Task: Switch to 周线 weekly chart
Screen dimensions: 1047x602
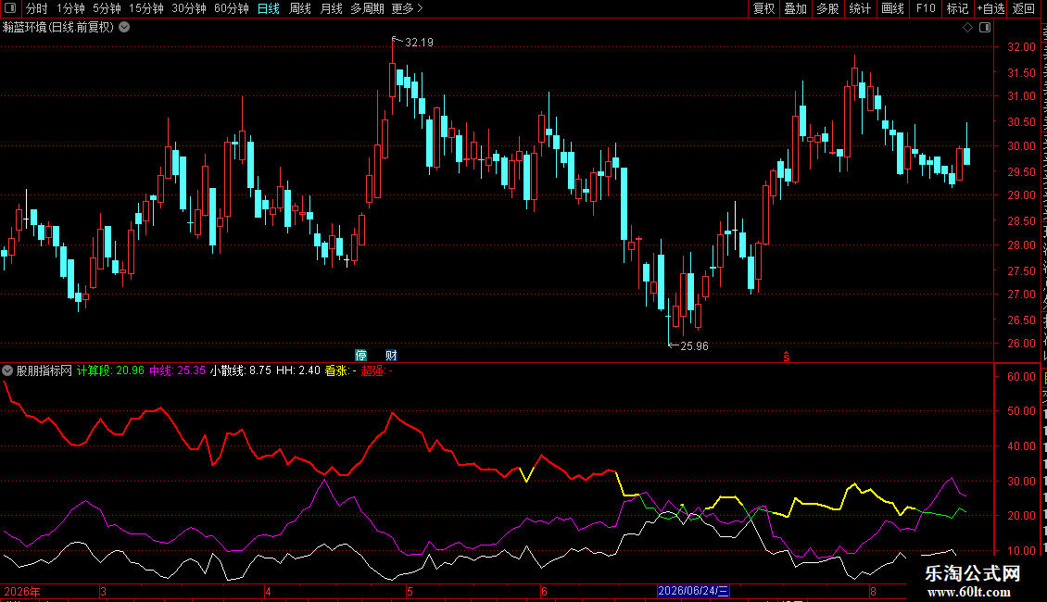Action: (x=300, y=8)
